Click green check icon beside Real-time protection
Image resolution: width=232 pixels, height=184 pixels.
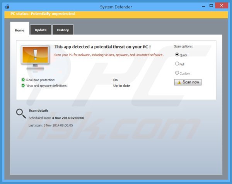(x=23, y=80)
